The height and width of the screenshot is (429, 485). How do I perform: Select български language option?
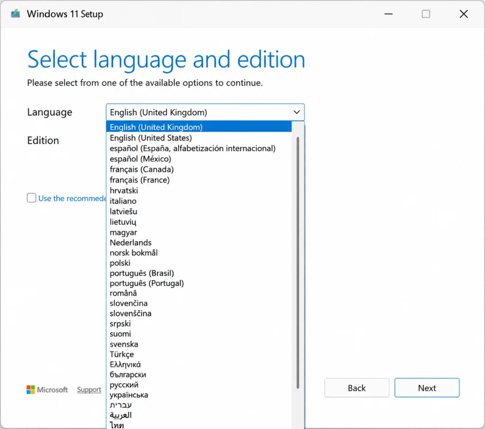(x=199, y=374)
